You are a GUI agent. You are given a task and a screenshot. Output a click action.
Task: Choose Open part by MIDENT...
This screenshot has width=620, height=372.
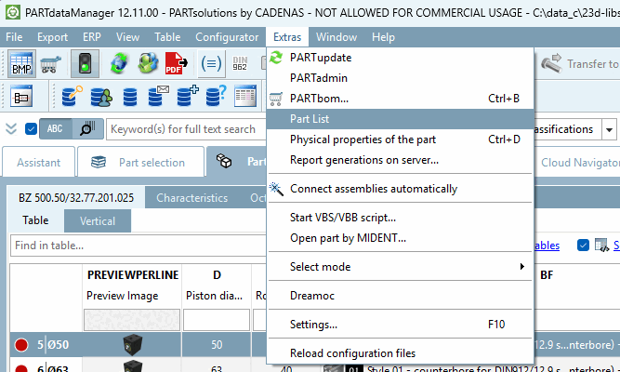[x=400, y=238]
